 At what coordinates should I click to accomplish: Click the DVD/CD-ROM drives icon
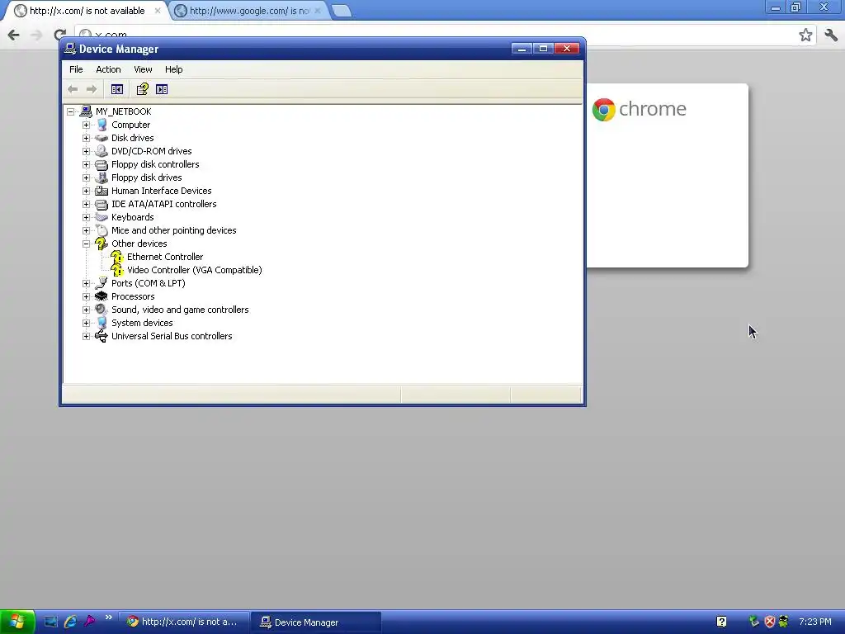tap(101, 152)
